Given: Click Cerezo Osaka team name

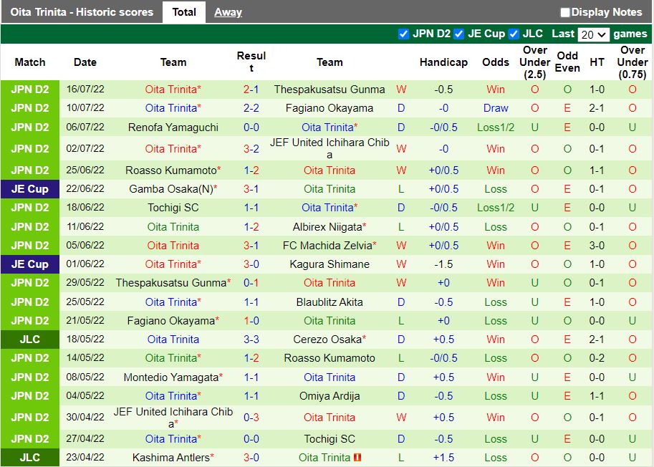Looking at the screenshot, I should tap(329, 339).
